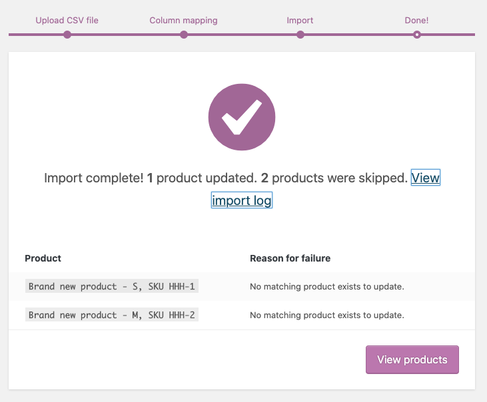The width and height of the screenshot is (487, 402).
Task: Click the Upload CSV file progress dot
Action: click(x=67, y=35)
